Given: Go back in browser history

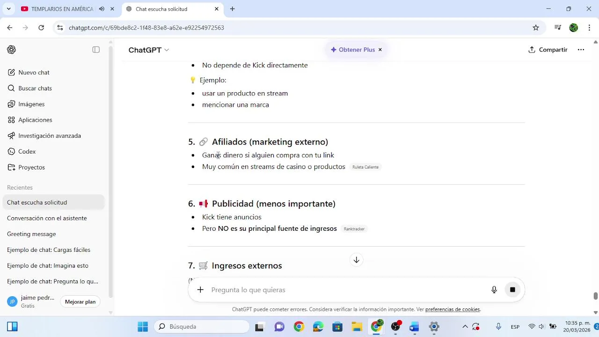Looking at the screenshot, I should (10, 28).
